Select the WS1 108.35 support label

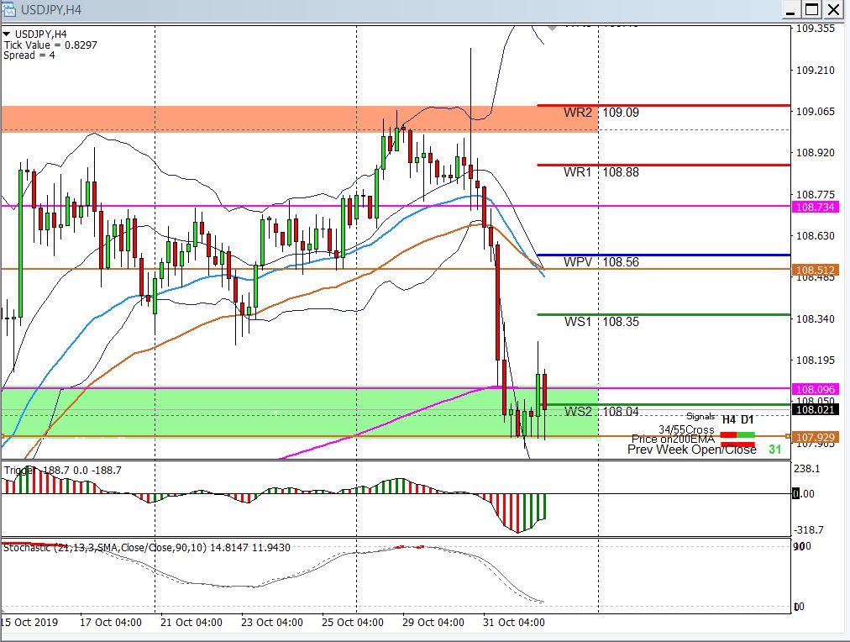(601, 321)
